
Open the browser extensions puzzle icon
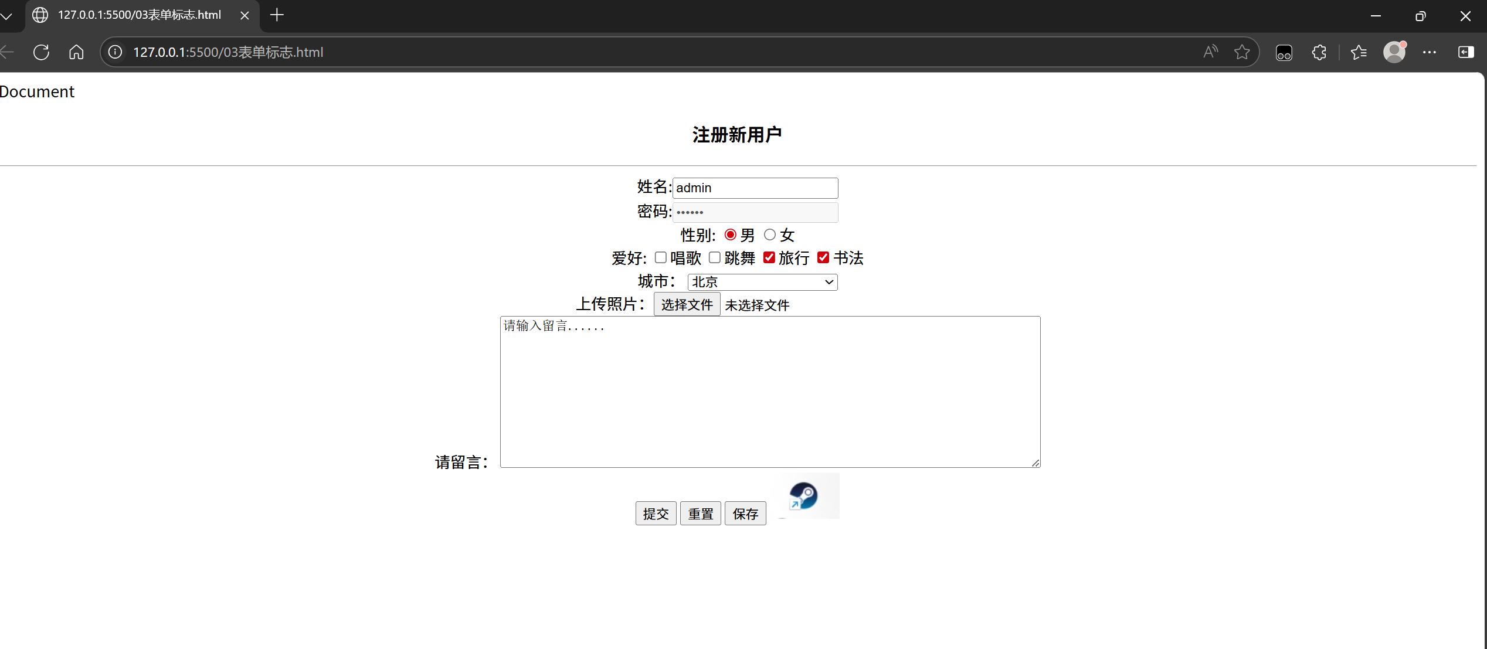coord(1319,52)
